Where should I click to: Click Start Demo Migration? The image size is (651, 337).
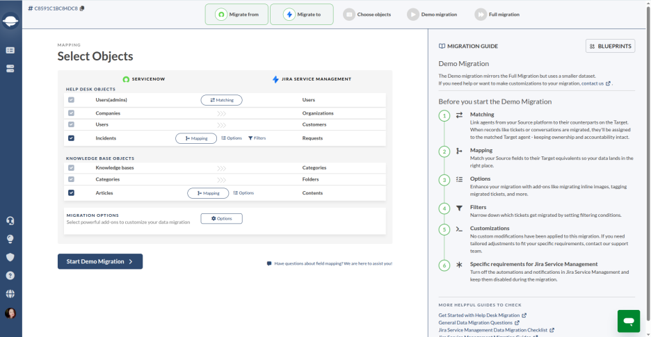click(100, 261)
